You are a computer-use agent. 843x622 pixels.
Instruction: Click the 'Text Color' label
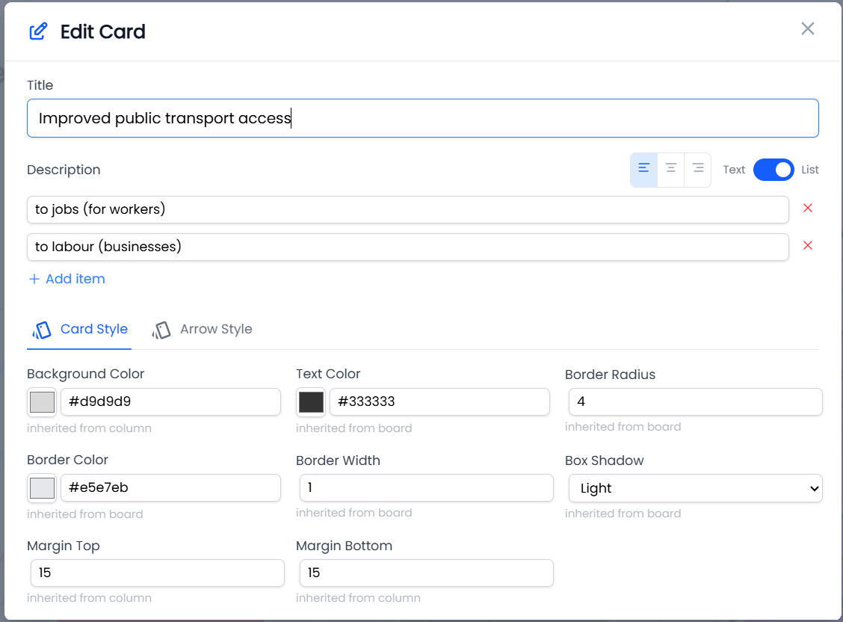point(328,374)
